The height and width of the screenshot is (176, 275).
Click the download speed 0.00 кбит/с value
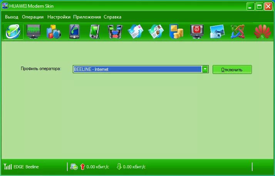tap(134, 167)
